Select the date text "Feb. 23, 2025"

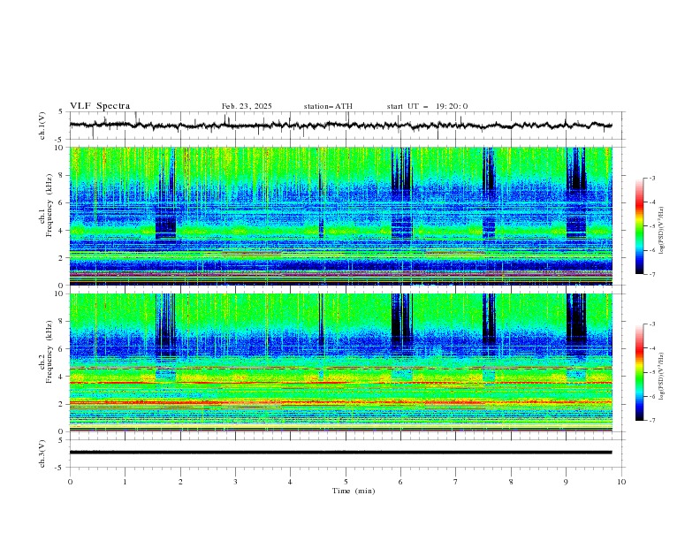click(x=247, y=106)
